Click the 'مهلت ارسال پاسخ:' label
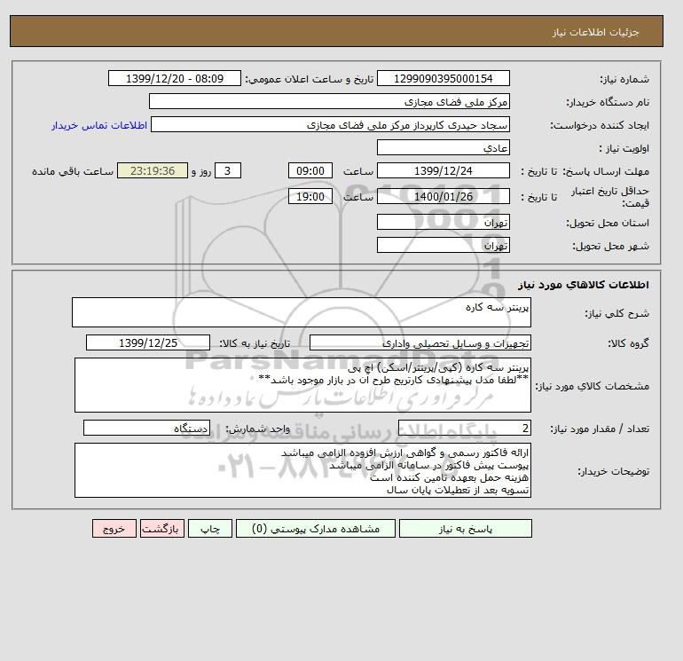Screen dimensions: 683x661 606,171
